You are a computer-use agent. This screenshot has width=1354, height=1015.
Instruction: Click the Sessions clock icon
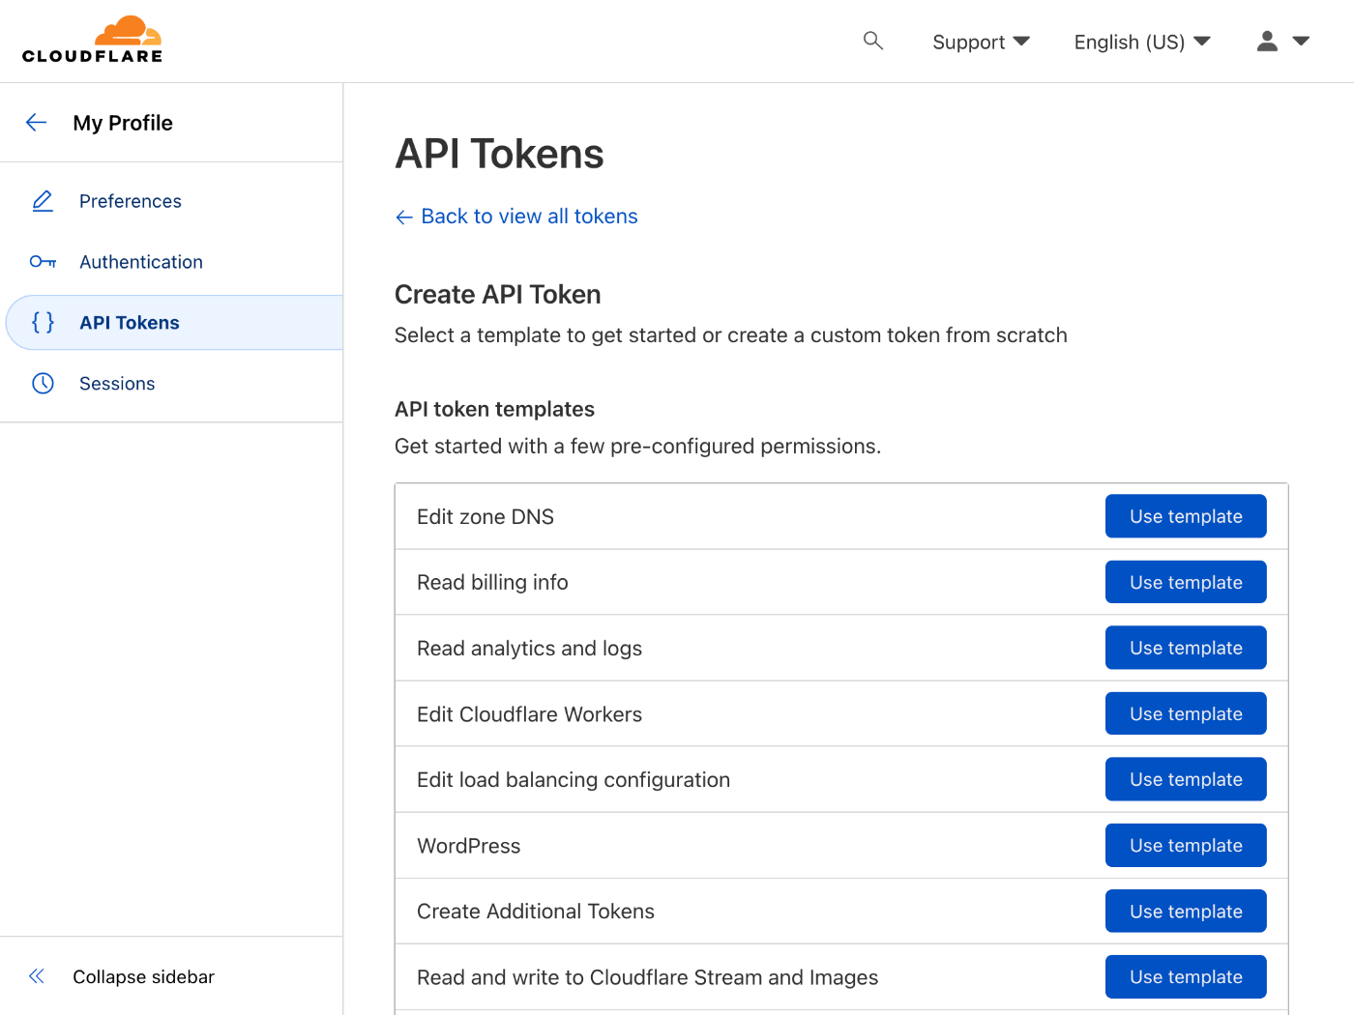[x=43, y=384]
